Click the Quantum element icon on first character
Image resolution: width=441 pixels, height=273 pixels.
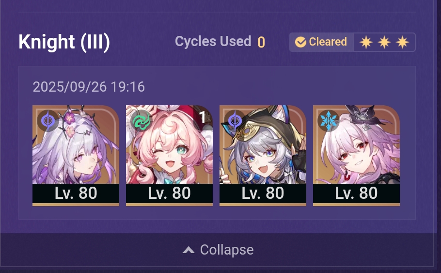pyautogui.click(x=48, y=120)
